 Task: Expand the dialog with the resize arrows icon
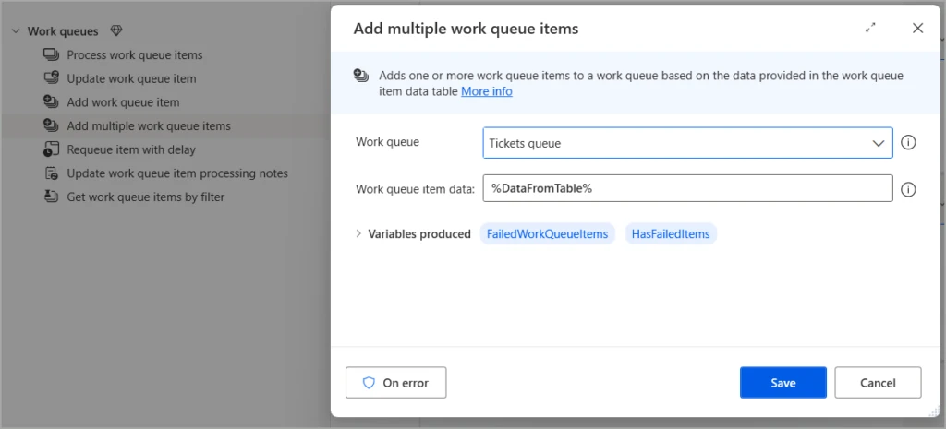click(870, 29)
